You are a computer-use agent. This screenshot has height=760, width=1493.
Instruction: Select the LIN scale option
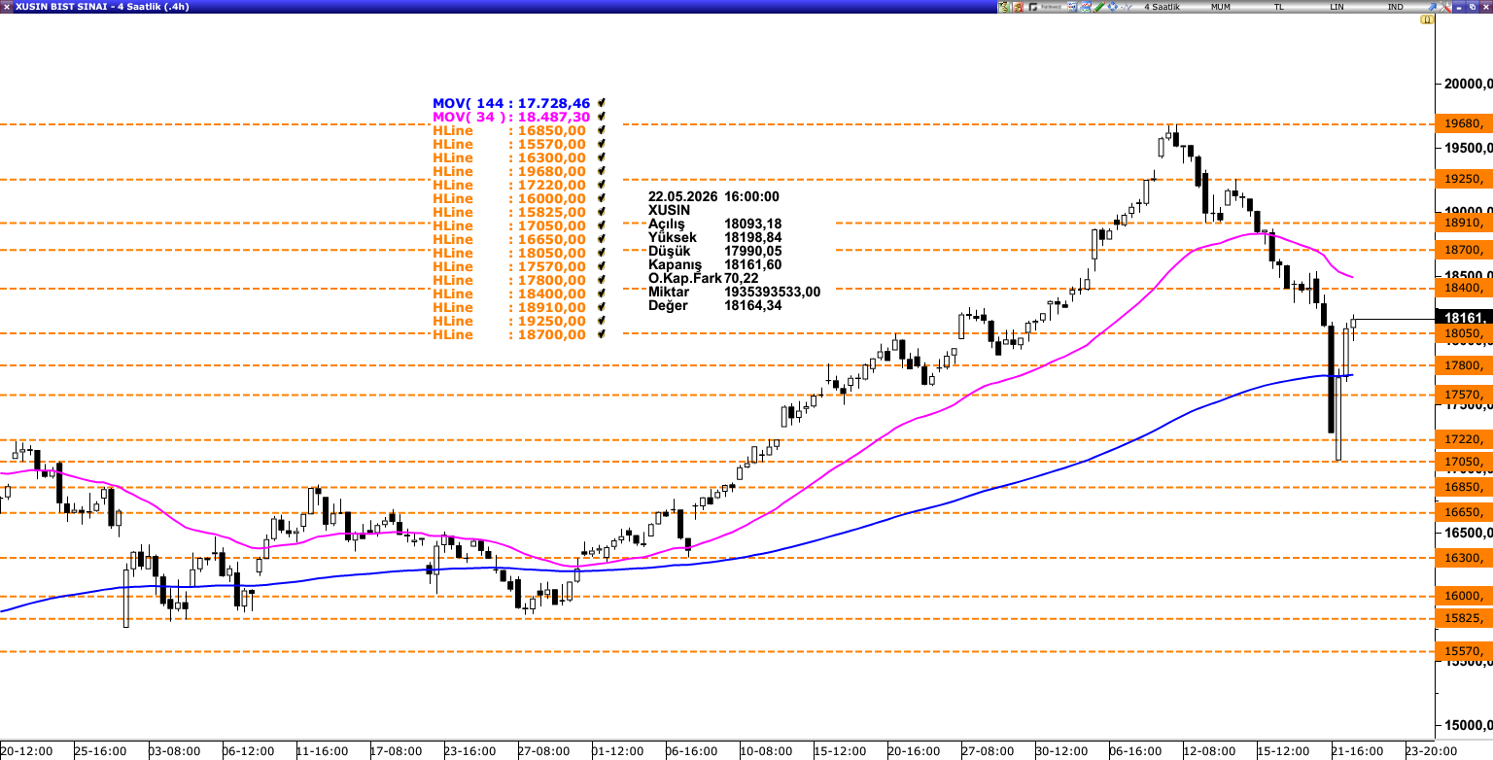1337,7
